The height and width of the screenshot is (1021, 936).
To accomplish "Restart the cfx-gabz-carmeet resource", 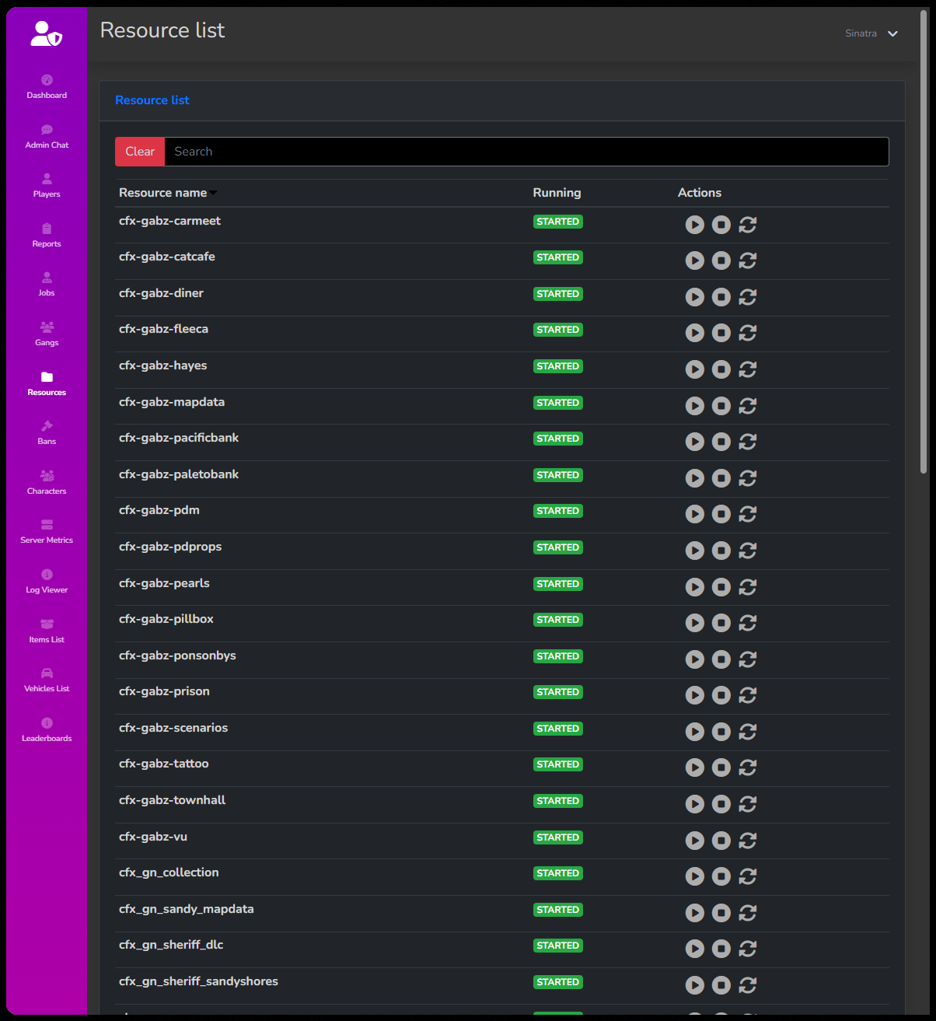I will tap(748, 225).
